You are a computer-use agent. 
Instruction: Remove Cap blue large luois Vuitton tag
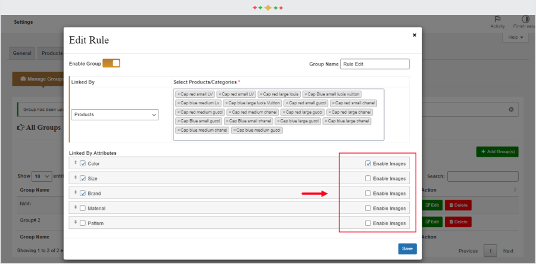coord(226,103)
